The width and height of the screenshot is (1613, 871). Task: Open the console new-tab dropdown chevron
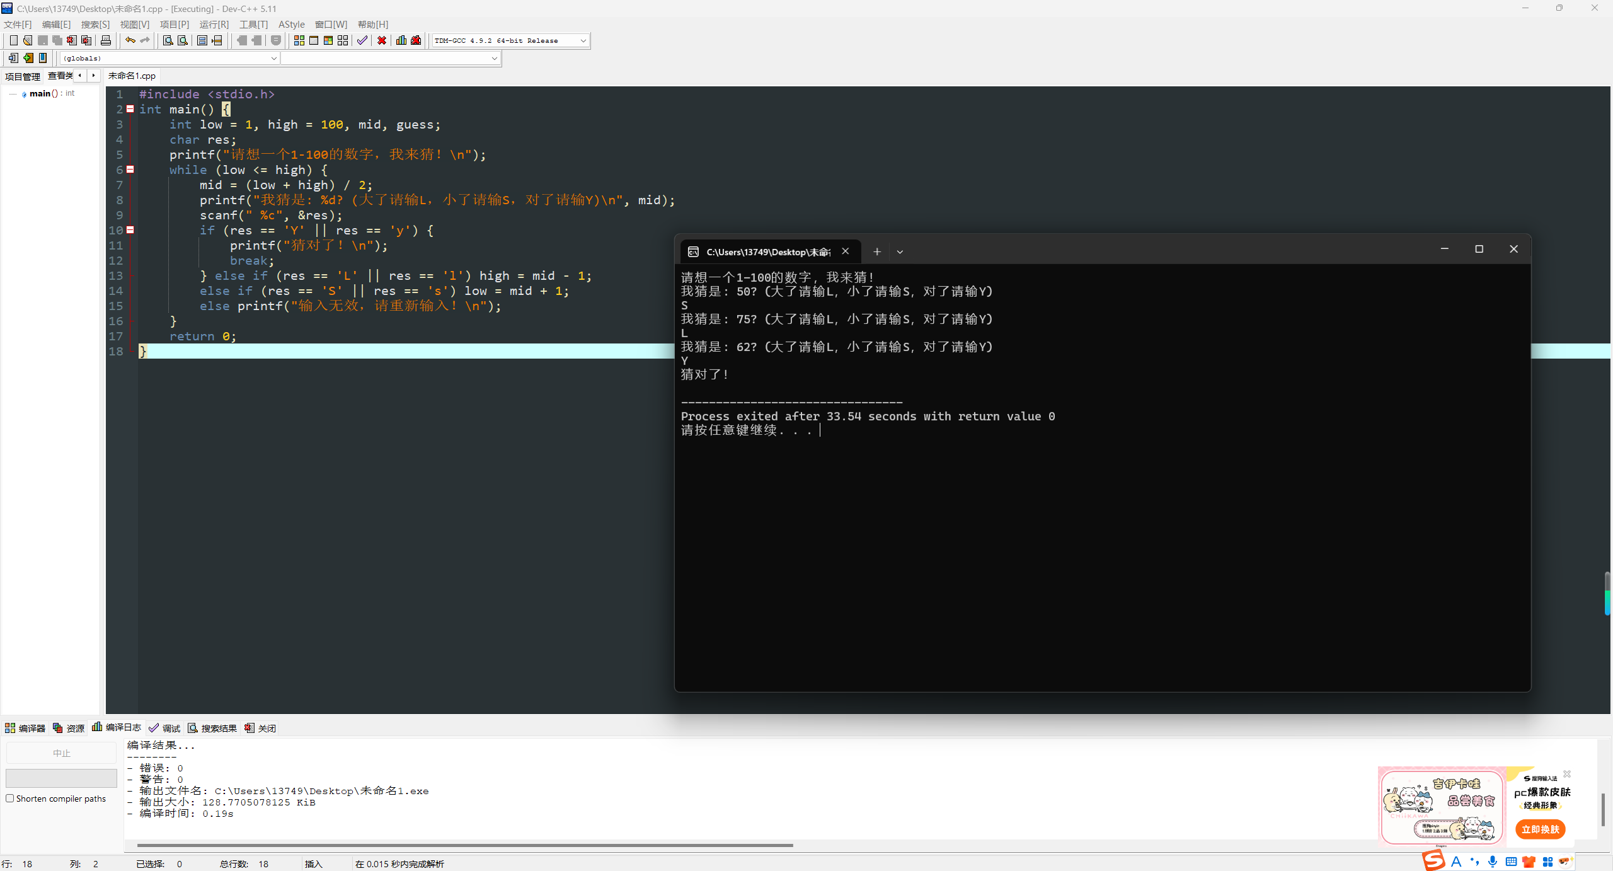click(x=900, y=251)
